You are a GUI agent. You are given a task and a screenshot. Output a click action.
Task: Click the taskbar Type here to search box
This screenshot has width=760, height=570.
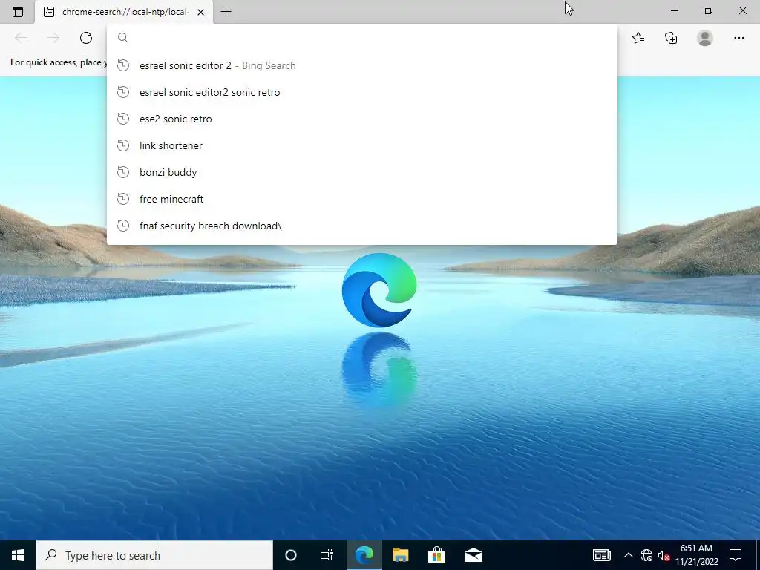[154, 555]
